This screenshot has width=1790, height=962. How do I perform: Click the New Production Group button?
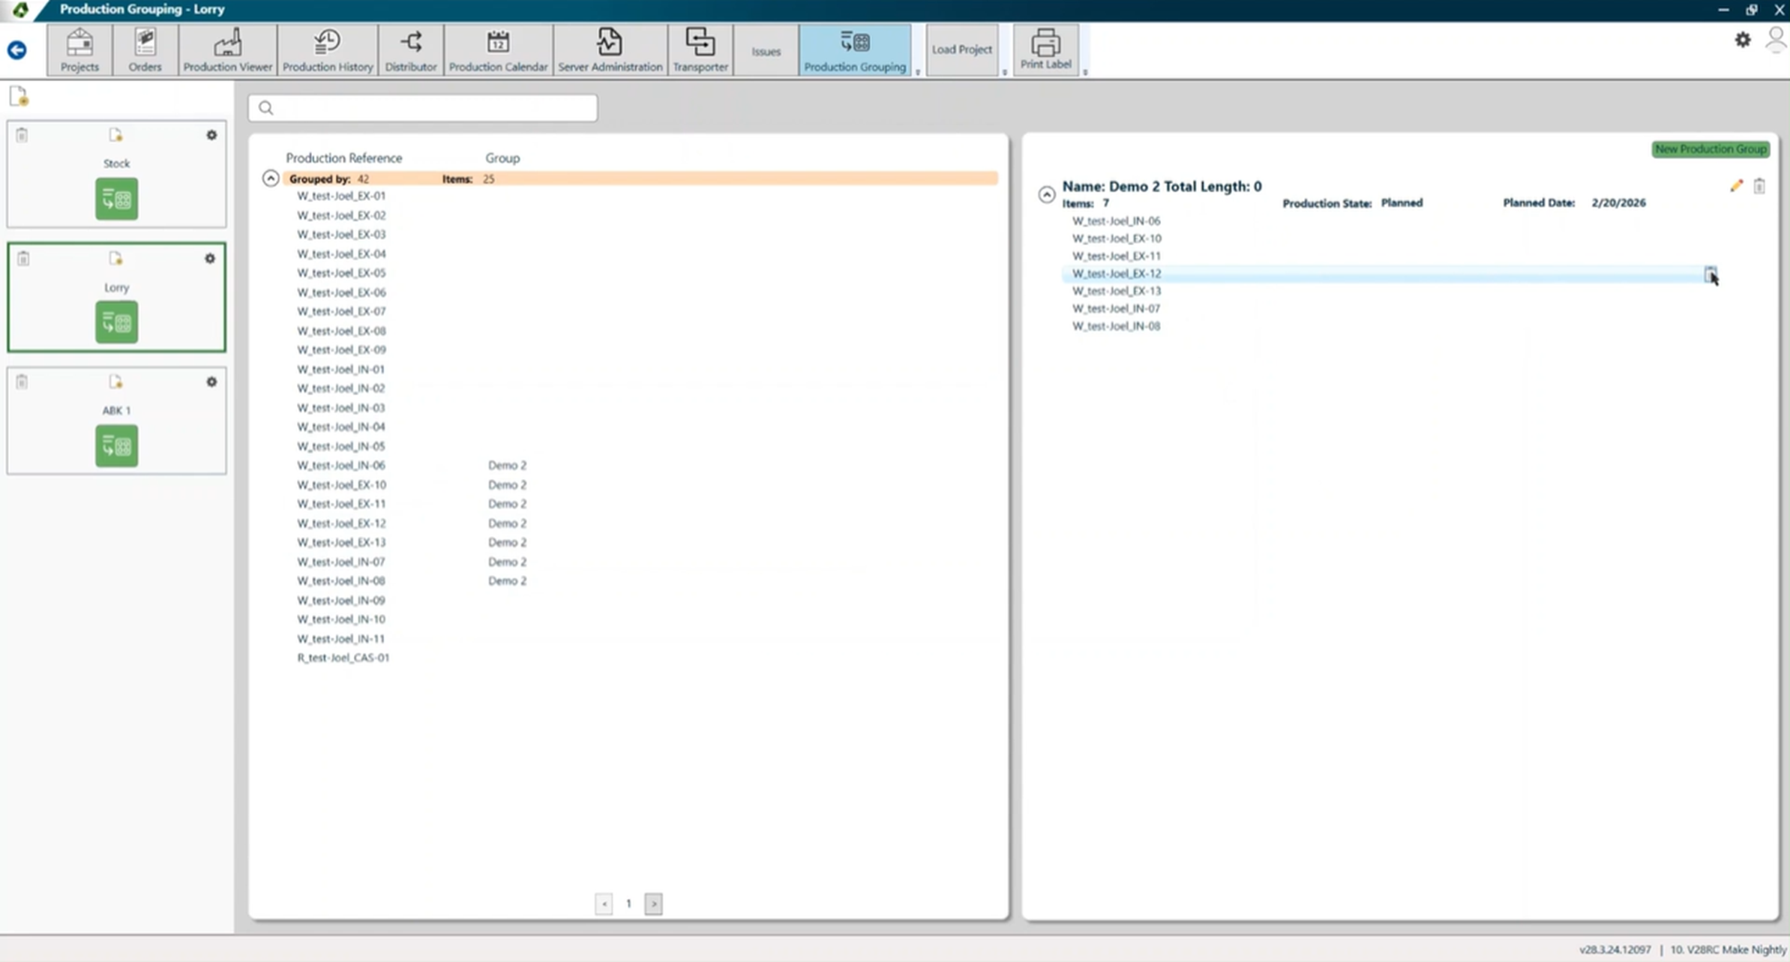coord(1711,149)
